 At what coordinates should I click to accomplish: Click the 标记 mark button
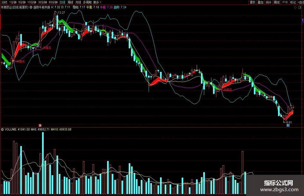293,2
